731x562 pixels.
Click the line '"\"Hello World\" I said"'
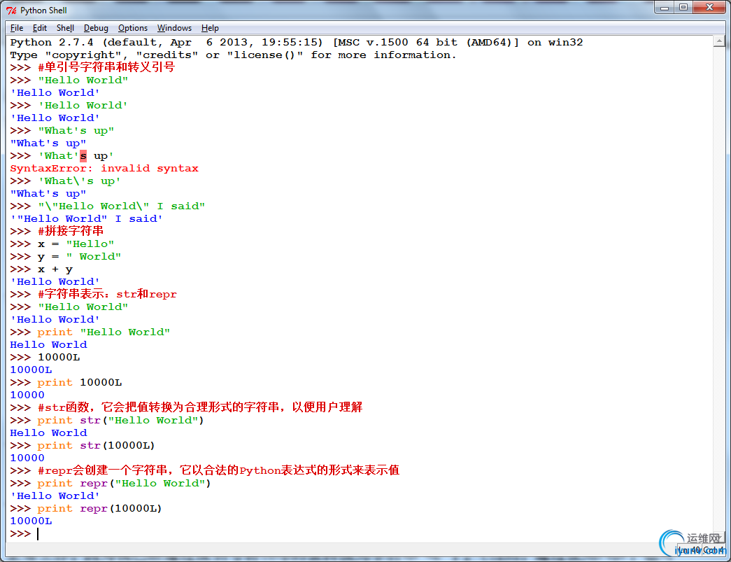tap(122, 206)
